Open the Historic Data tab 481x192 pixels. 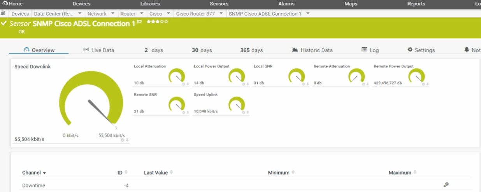(312, 50)
